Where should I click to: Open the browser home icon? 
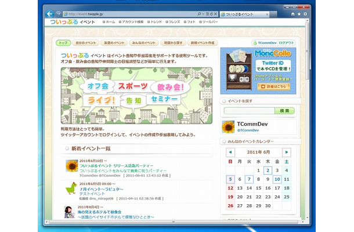coord(293,14)
